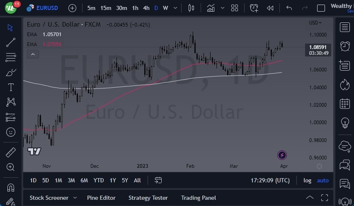Set the date range to 6M
354x206 pixels.
pyautogui.click(x=84, y=180)
